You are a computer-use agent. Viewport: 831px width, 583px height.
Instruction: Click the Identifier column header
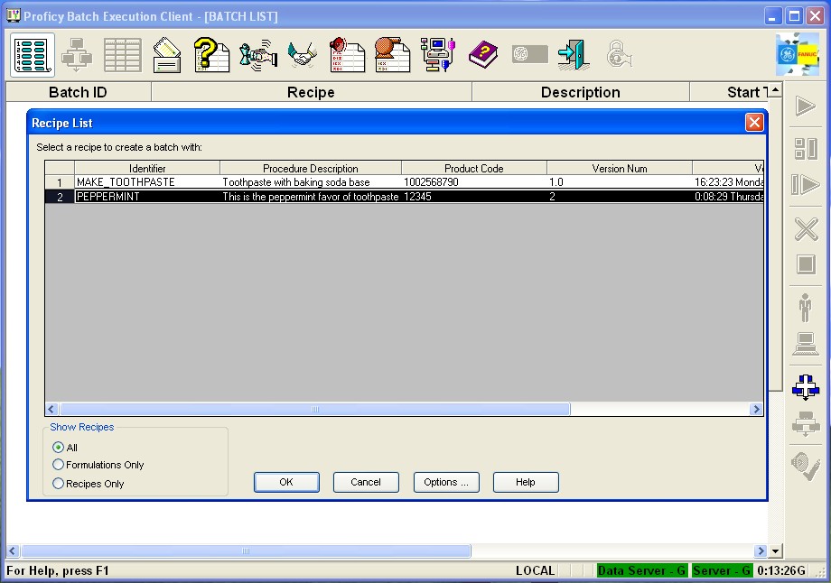tap(147, 169)
